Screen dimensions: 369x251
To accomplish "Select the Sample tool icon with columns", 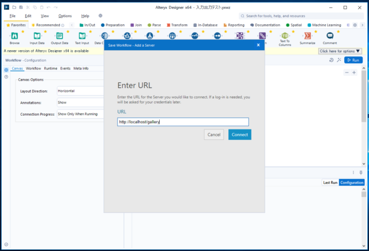I will 172,36.
